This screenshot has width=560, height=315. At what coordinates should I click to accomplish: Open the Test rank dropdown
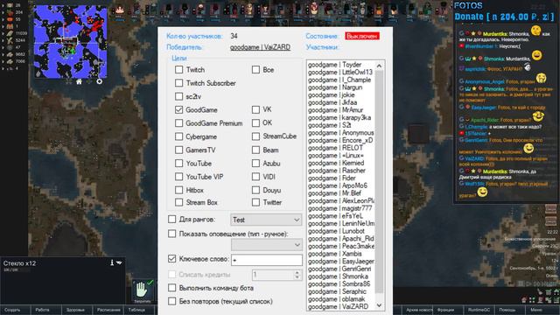pyautogui.click(x=266, y=220)
